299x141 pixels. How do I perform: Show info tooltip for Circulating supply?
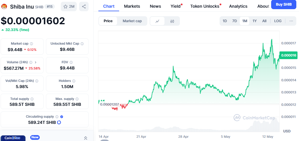[x=57, y=117]
